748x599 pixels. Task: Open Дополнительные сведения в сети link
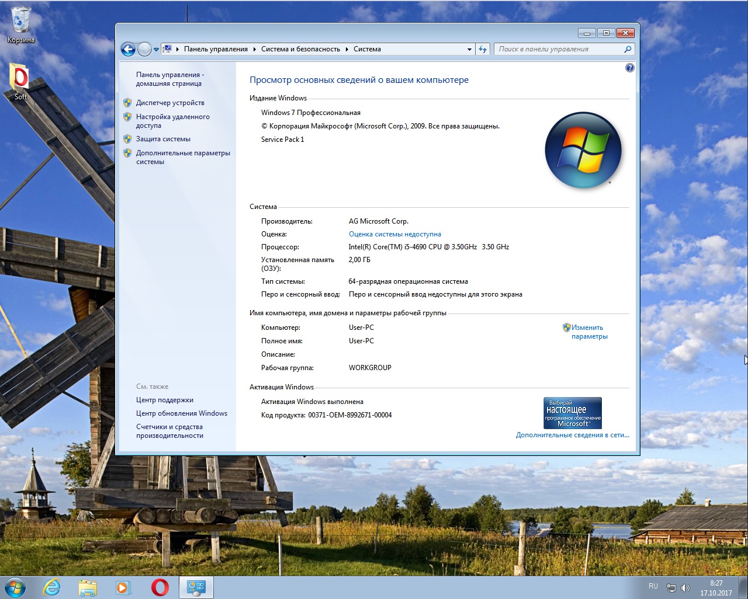pos(572,435)
